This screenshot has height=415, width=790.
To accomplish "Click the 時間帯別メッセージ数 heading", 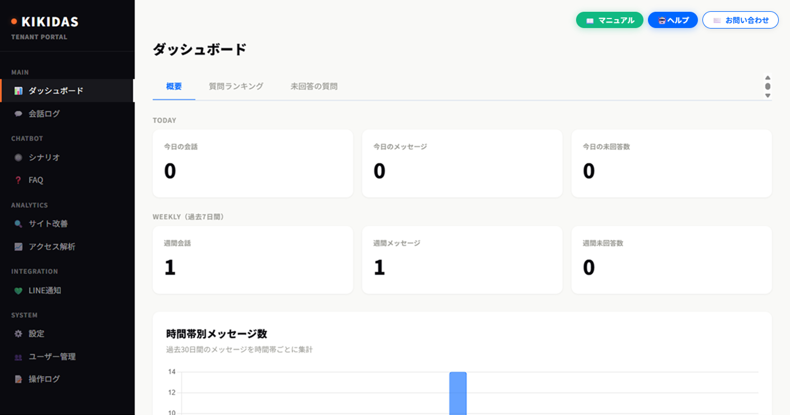I will point(217,334).
